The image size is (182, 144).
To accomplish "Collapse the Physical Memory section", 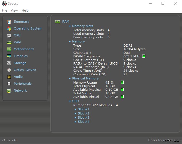I will point(70,78).
